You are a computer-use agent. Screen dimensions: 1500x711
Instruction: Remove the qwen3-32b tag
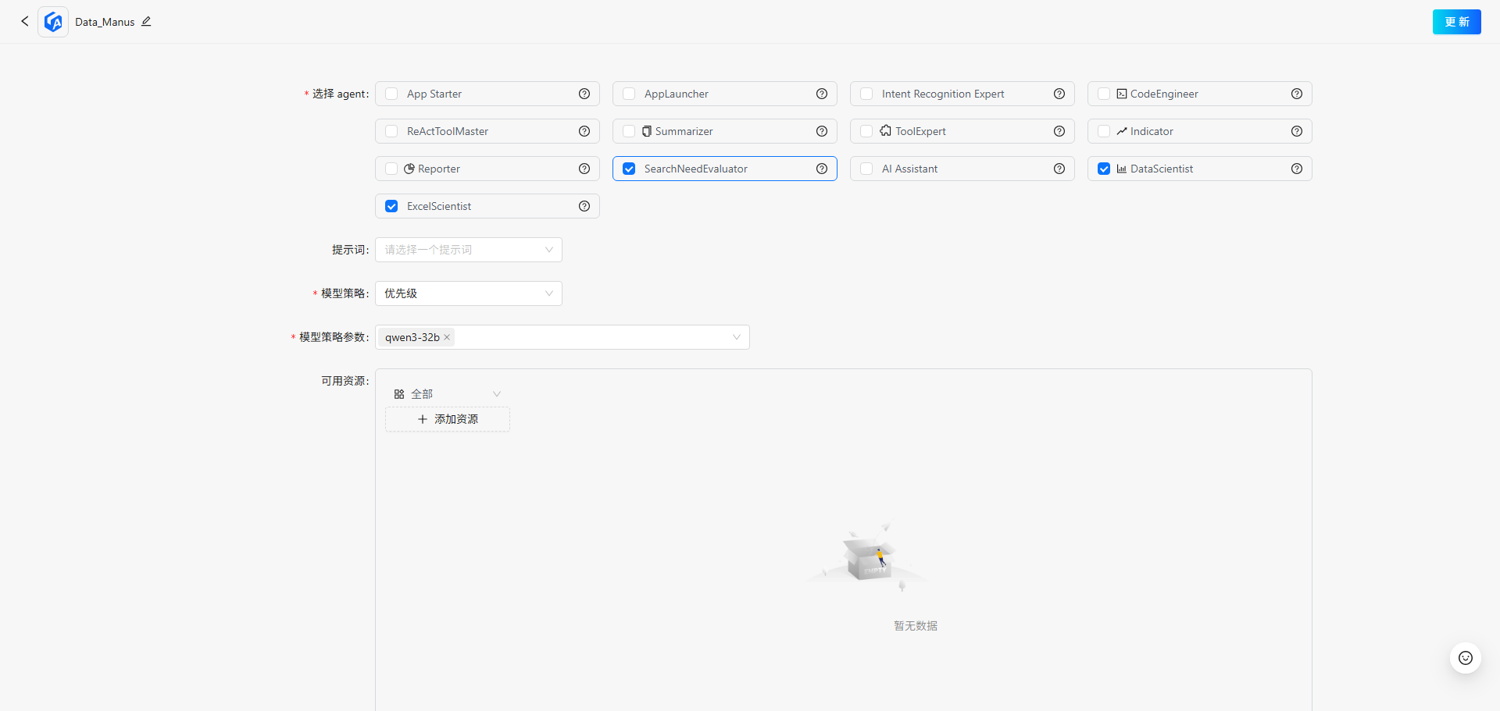click(447, 337)
